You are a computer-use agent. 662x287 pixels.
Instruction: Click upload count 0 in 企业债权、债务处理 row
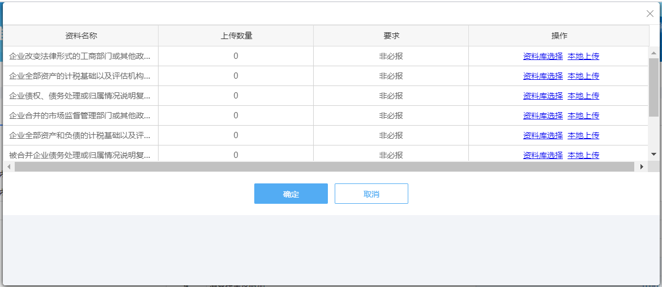(236, 96)
